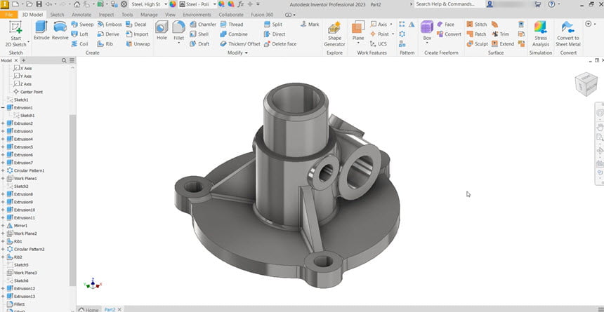Select Extrusion13 in model browser
The height and width of the screenshot is (312, 604).
[x=21, y=297]
